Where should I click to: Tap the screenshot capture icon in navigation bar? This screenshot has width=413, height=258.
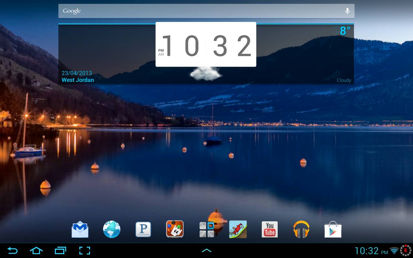point(85,251)
